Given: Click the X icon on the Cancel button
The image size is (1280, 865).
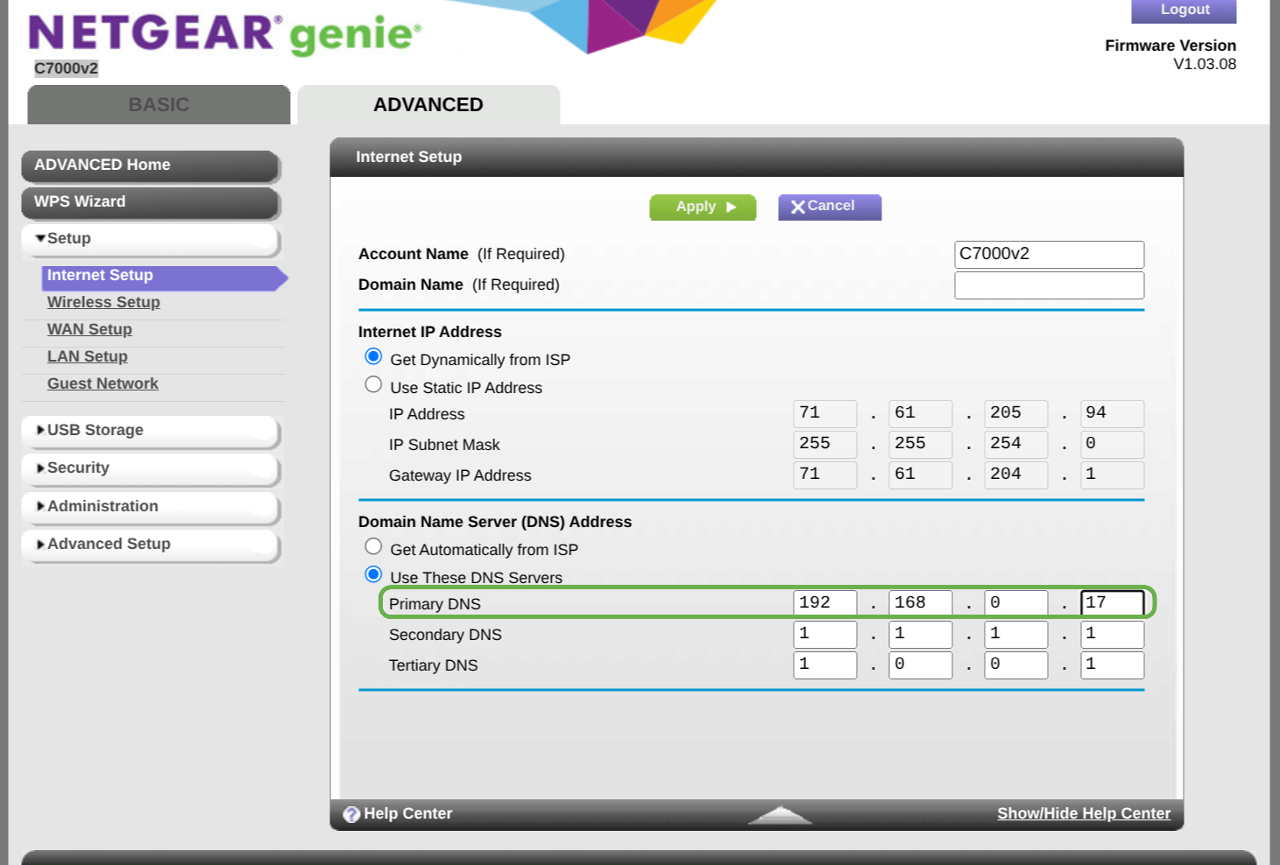Looking at the screenshot, I should pyautogui.click(x=798, y=207).
